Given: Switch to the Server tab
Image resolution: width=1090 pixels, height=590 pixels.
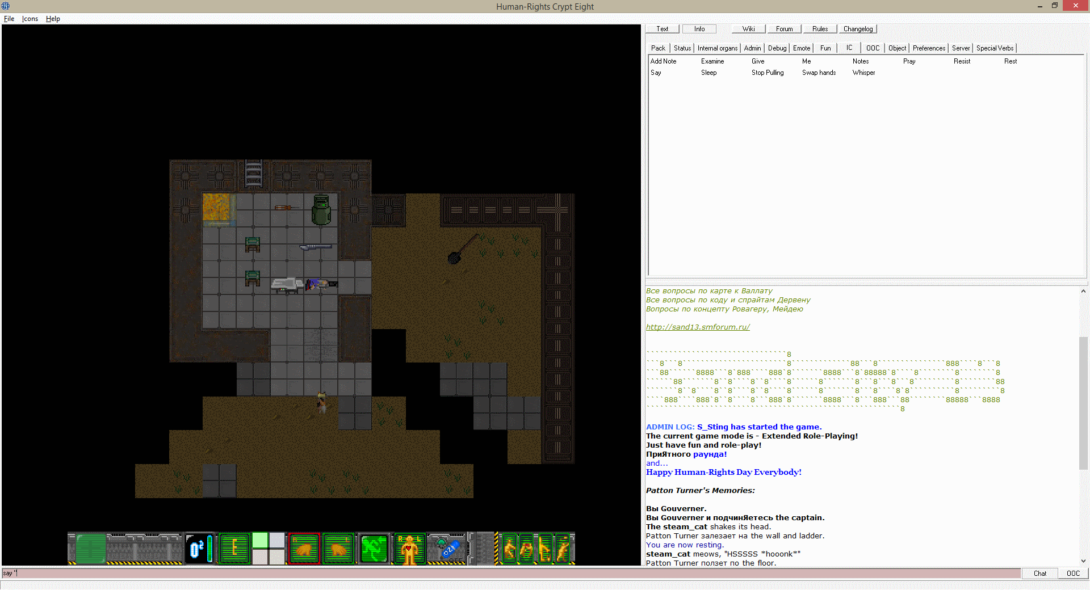Looking at the screenshot, I should (x=961, y=48).
